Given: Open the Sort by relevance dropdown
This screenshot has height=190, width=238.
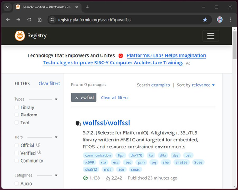Looking at the screenshot, I should click(203, 85).
